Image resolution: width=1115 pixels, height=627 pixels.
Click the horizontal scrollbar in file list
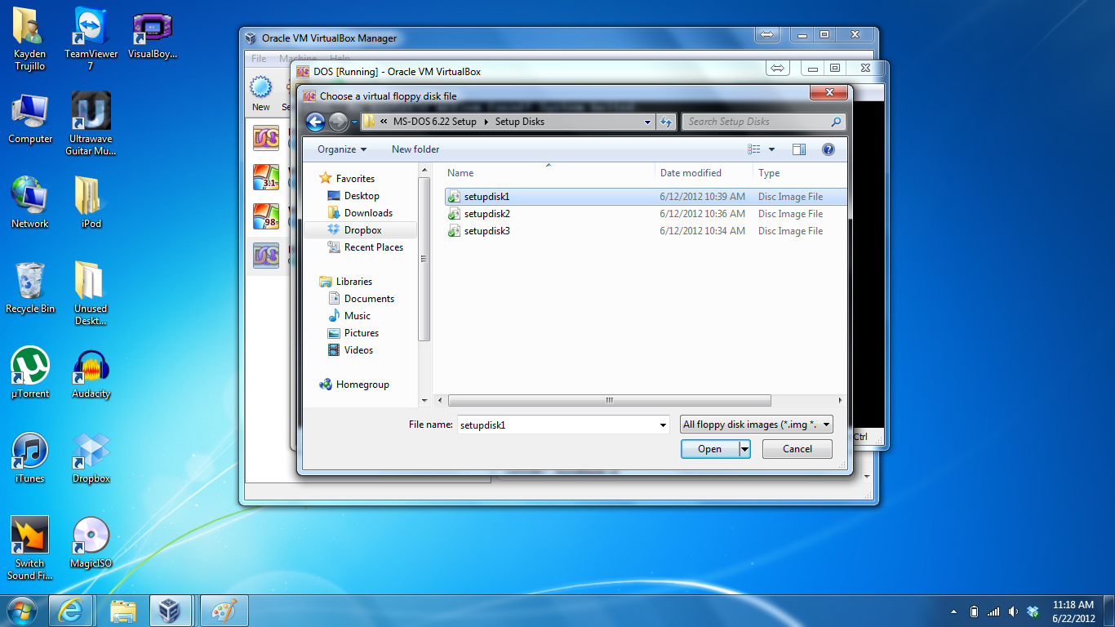pos(610,401)
